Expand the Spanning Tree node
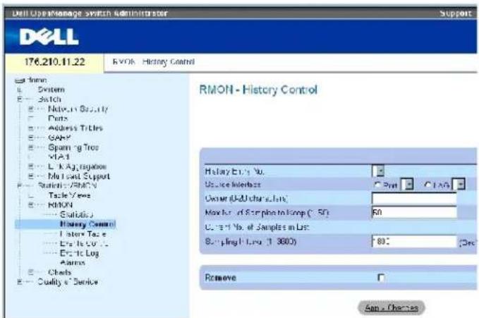This screenshot has width=479, height=318. coord(30,147)
